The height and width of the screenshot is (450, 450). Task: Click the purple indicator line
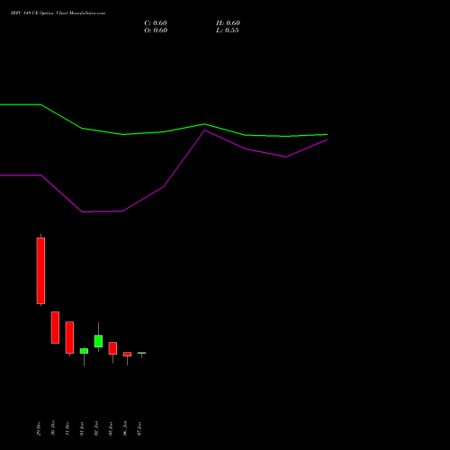coord(164,186)
